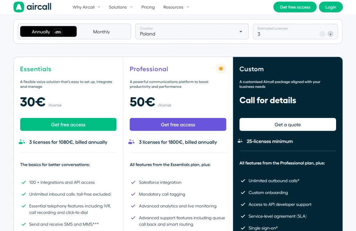Open the Resources menu

click(176, 7)
